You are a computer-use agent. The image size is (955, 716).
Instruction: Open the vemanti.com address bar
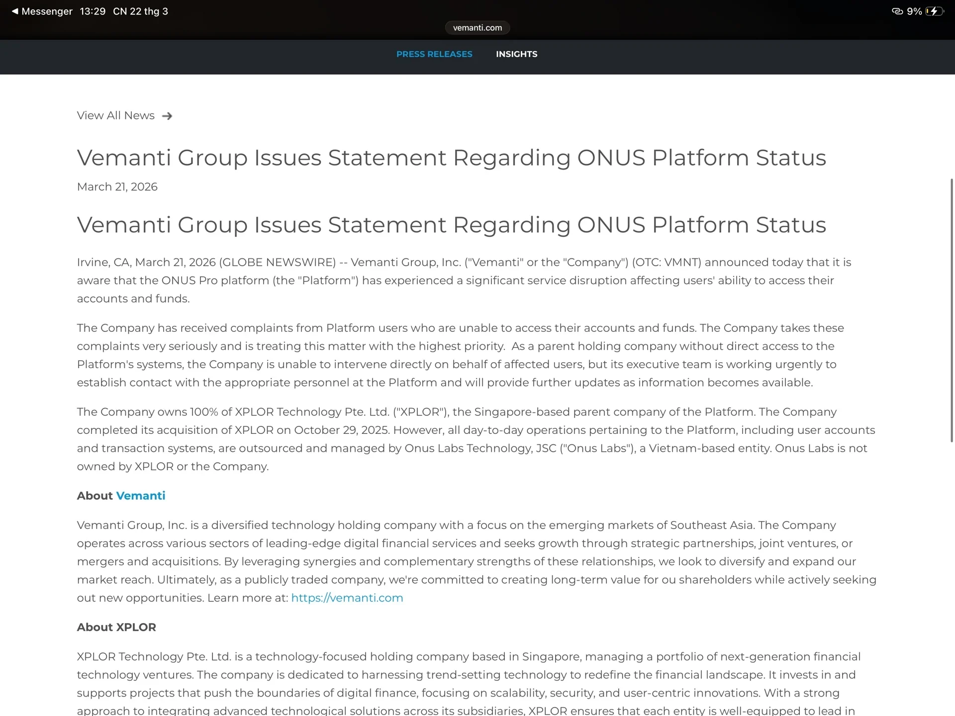click(477, 27)
